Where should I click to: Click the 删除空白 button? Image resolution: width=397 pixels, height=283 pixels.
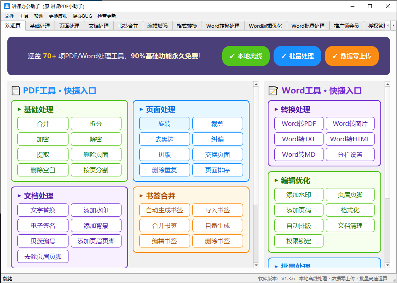pyautogui.click(x=43, y=170)
